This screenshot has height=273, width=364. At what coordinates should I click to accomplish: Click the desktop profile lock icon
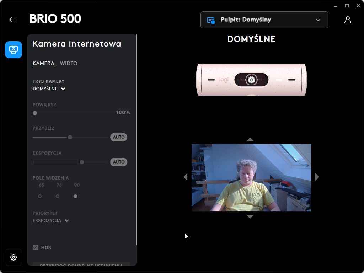coord(211,20)
